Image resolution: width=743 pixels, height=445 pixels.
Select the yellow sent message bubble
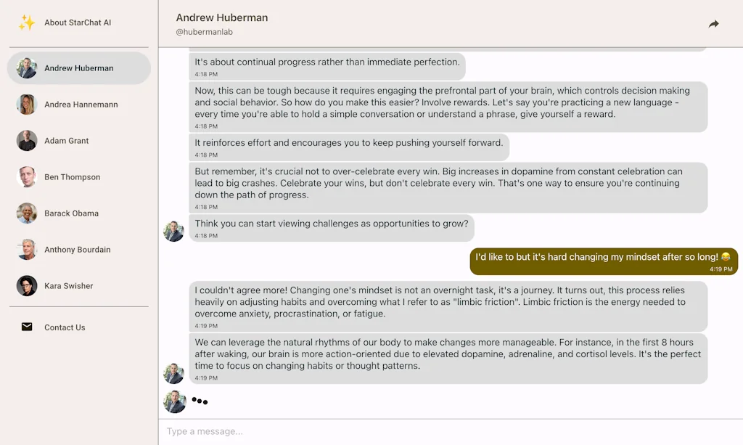602,261
